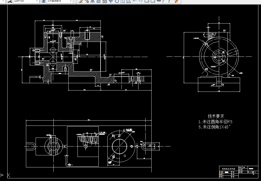Select the Copy objects tool
The height and width of the screenshot is (181, 261).
[x=87, y=1]
